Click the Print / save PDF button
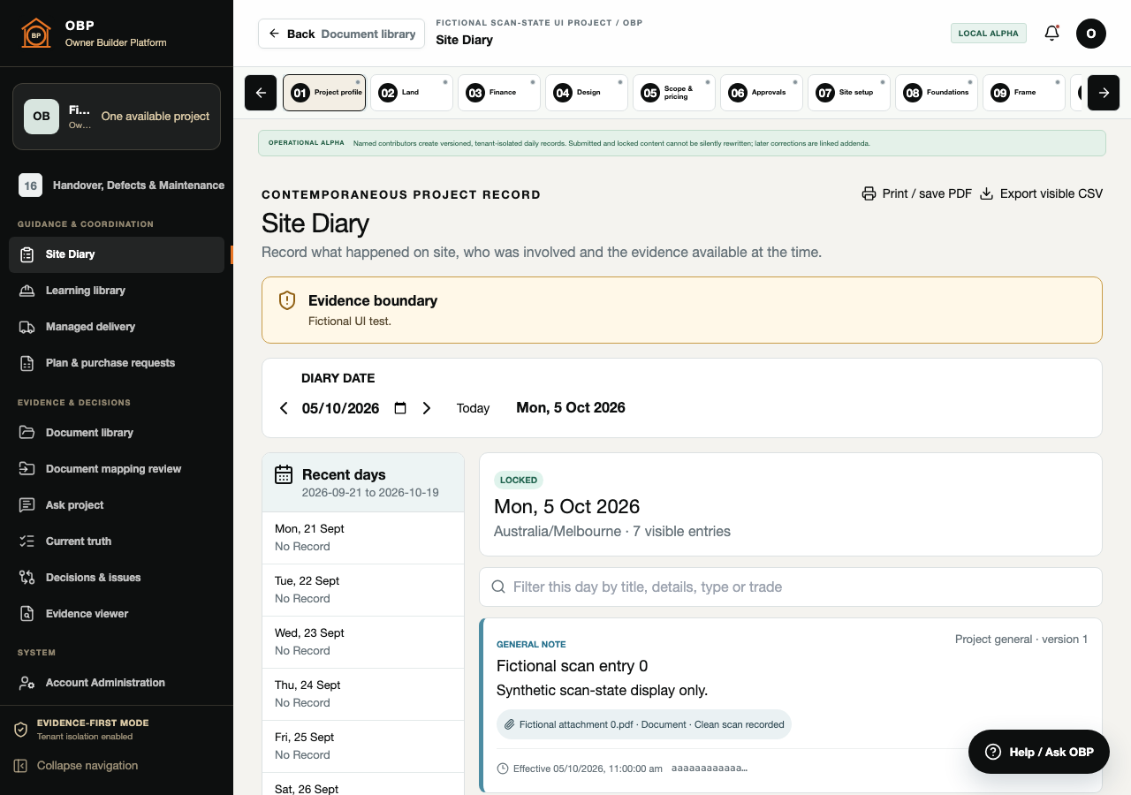Viewport: 1131px width, 795px height. [917, 193]
